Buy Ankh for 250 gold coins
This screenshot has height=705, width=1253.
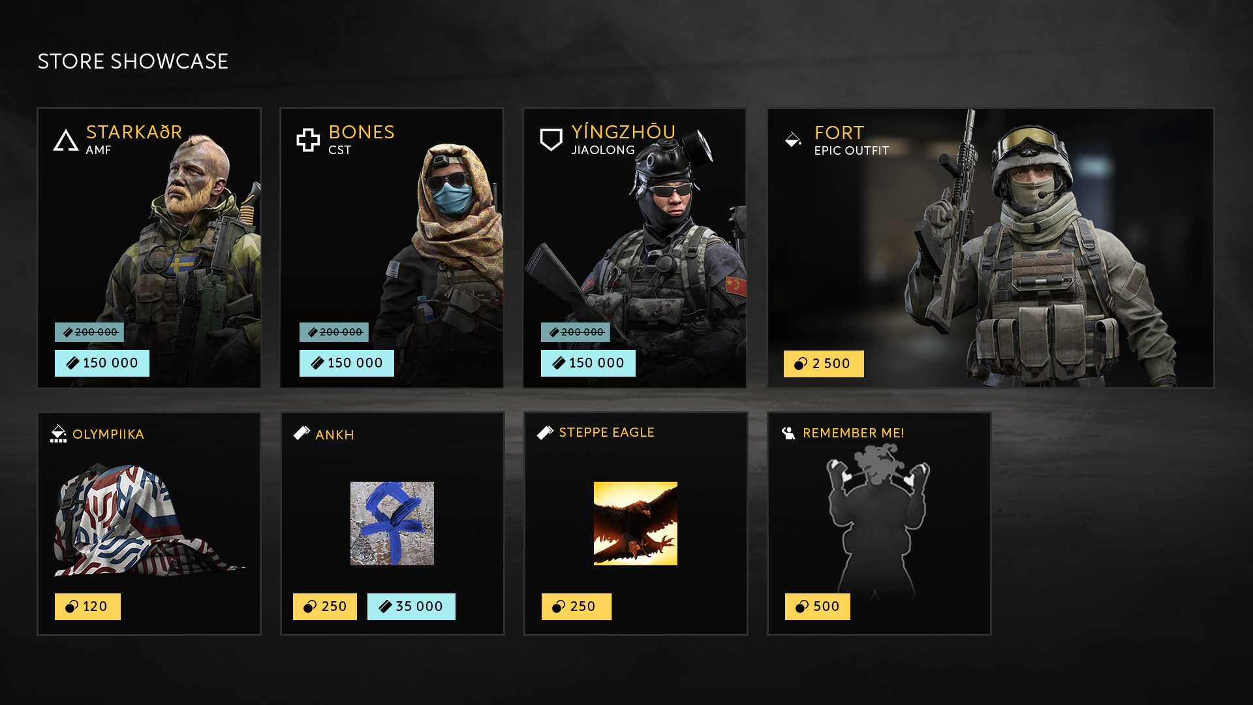tap(325, 606)
